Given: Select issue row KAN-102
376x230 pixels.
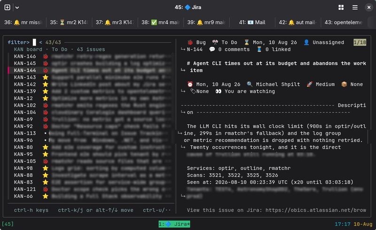Looking at the screenshot, I should click(90, 105).
